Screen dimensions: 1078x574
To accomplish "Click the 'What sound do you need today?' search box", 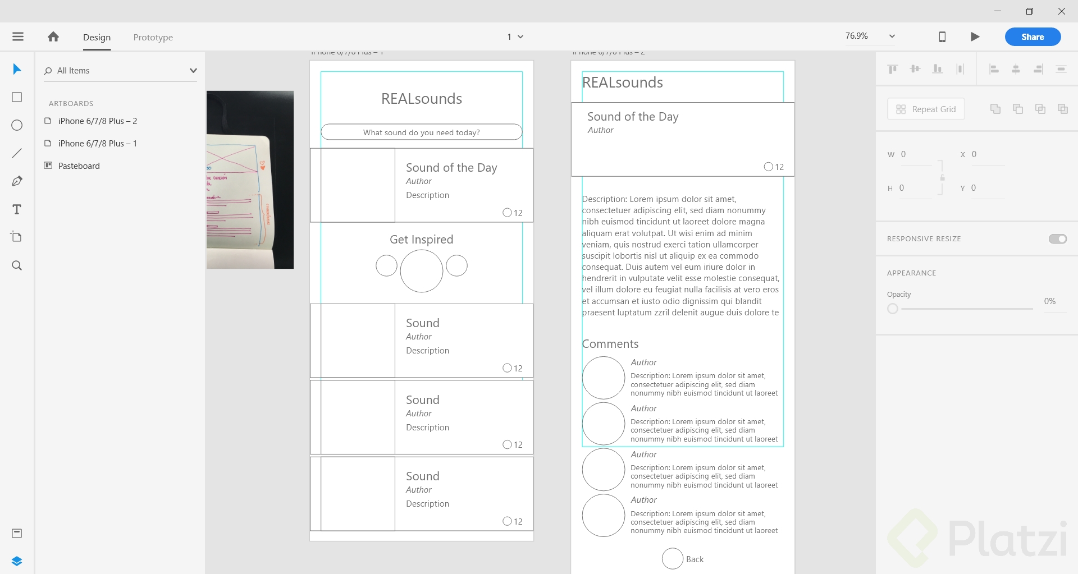I will point(422,132).
